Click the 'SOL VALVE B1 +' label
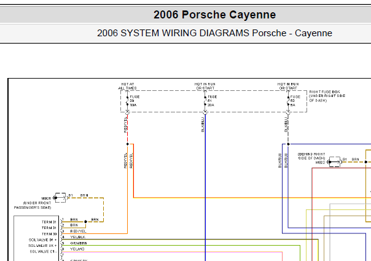This screenshot has height=261, width=371. [x=42, y=240]
